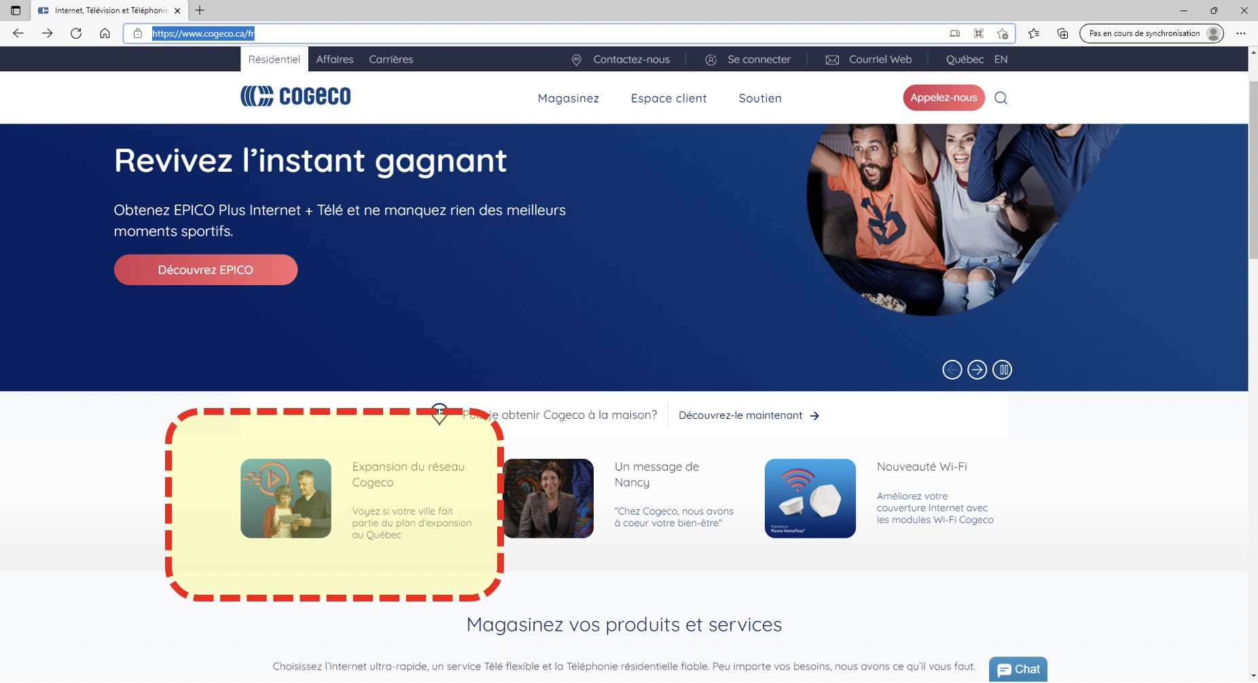
Task: Open the Espace client menu
Action: (x=668, y=98)
